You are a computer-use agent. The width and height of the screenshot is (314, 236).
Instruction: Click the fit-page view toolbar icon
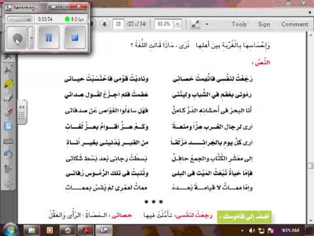(195, 24)
